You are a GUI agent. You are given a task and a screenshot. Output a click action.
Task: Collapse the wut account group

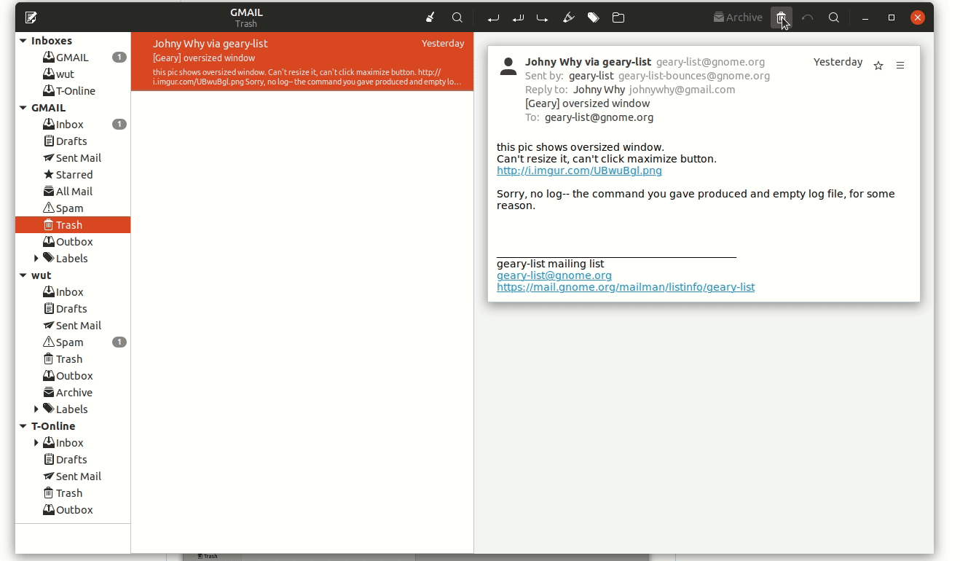(23, 275)
